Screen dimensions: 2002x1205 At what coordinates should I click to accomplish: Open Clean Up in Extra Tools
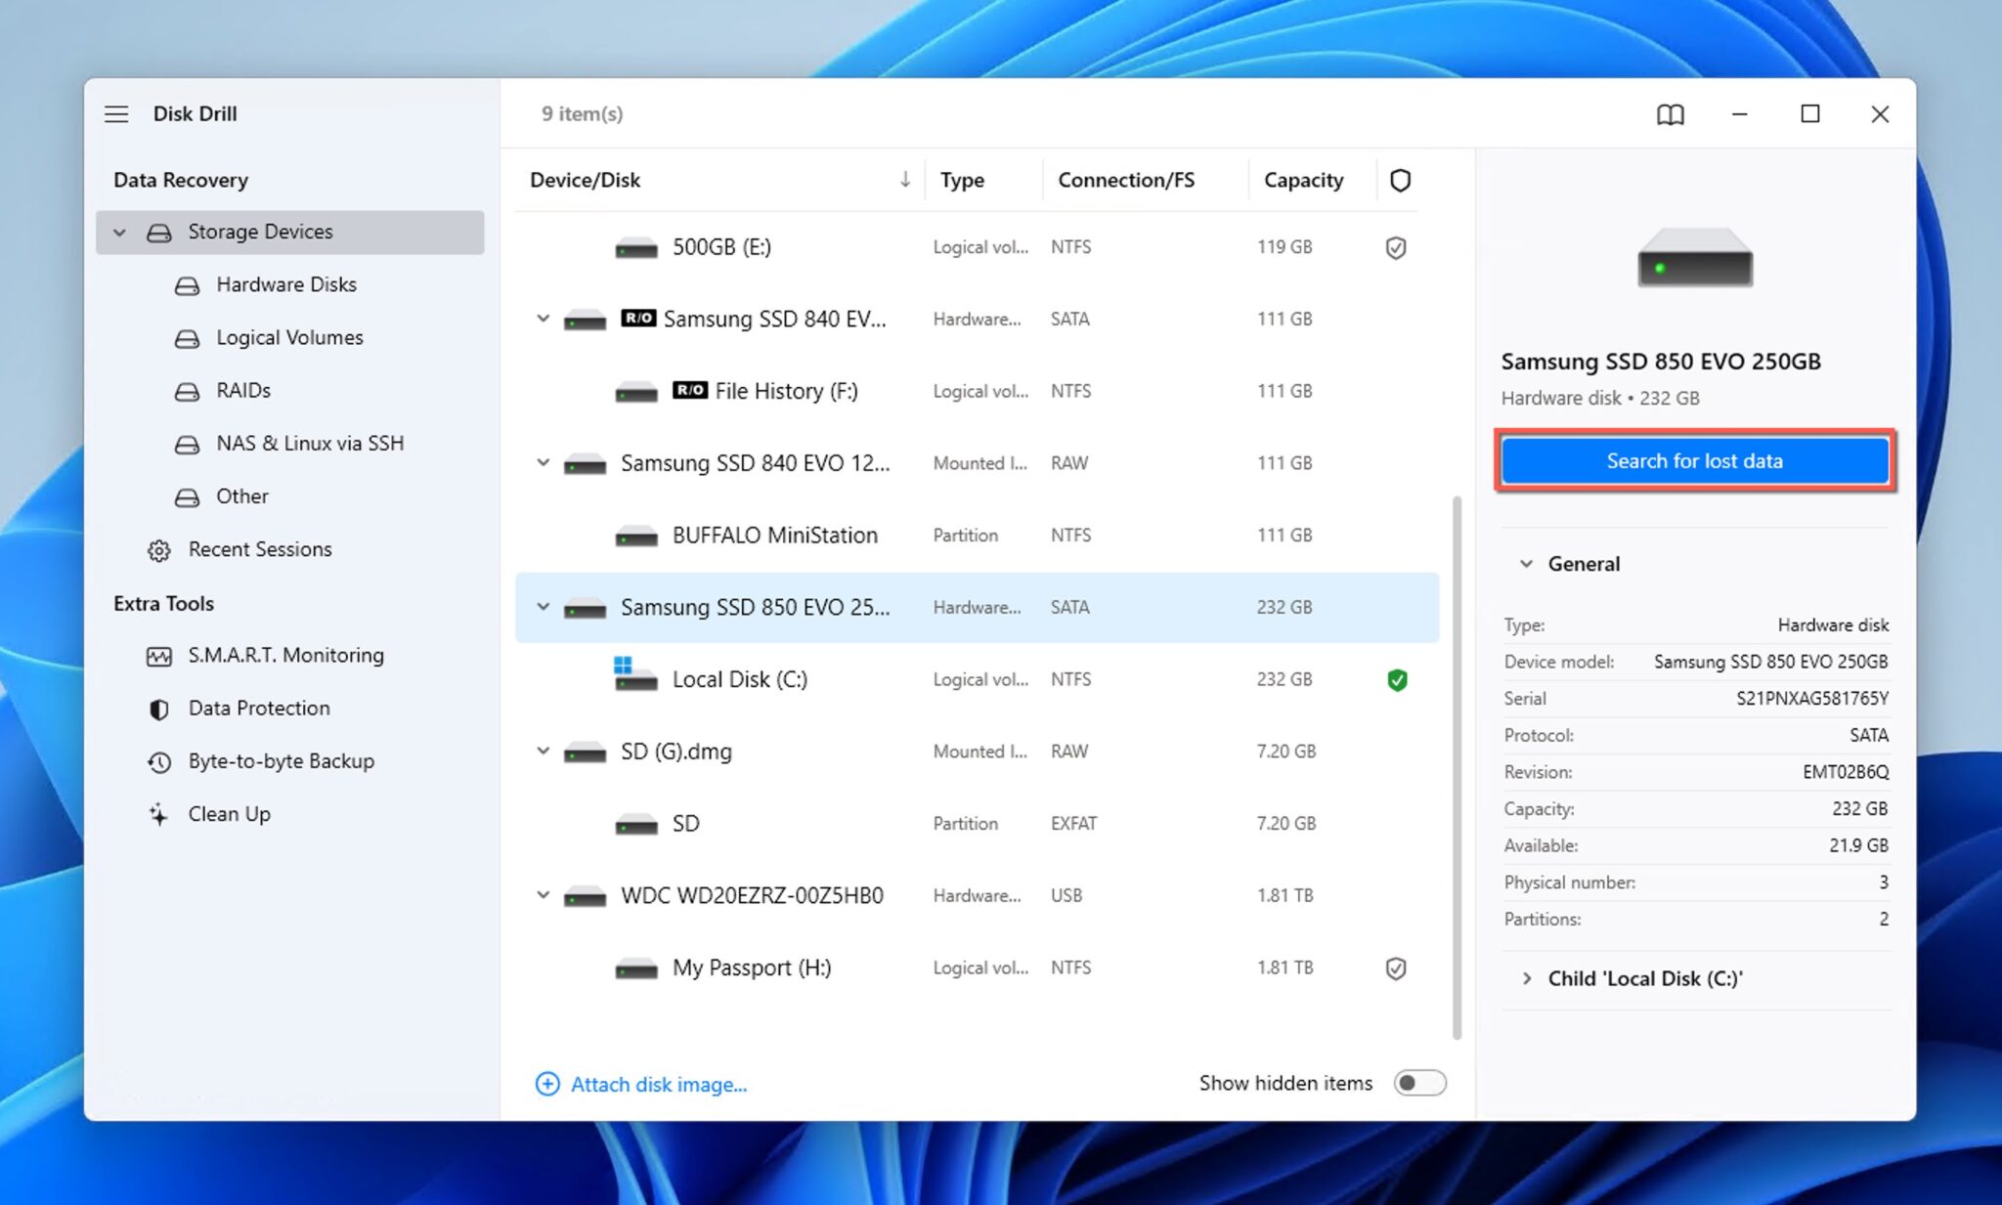click(229, 813)
